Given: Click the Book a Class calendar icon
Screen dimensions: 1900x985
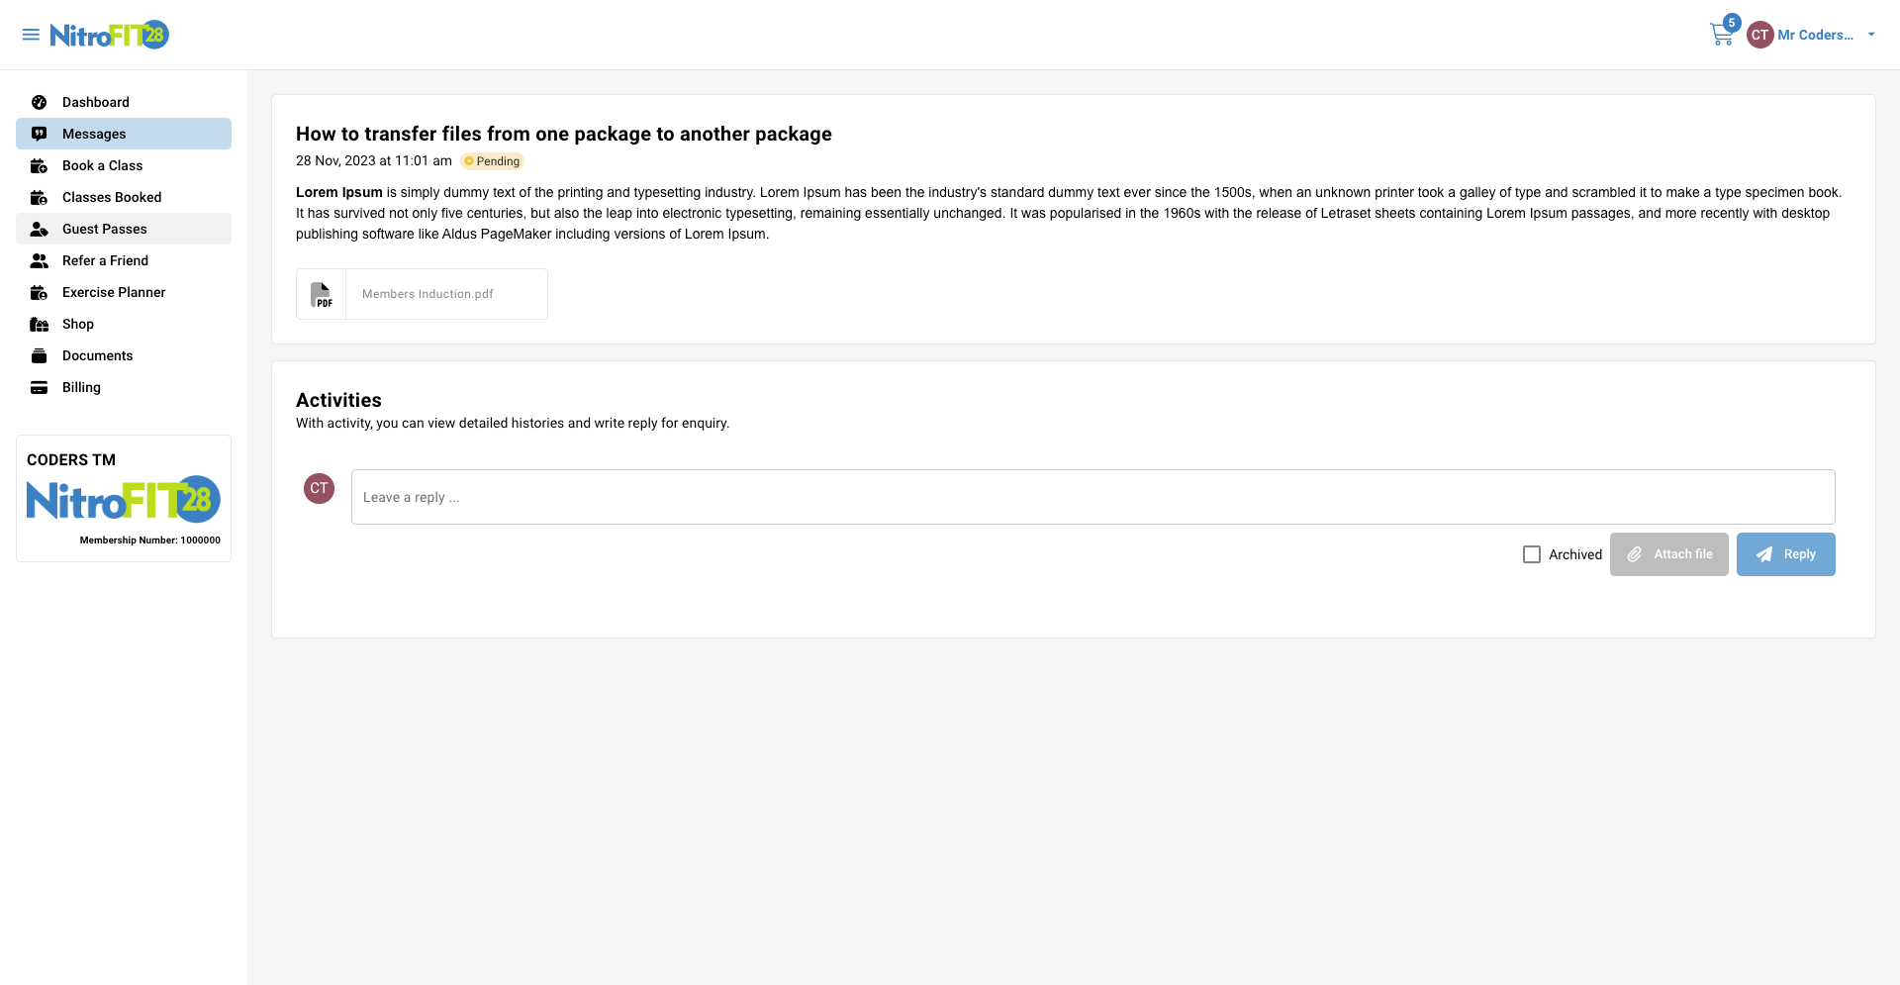Looking at the screenshot, I should [x=40, y=165].
